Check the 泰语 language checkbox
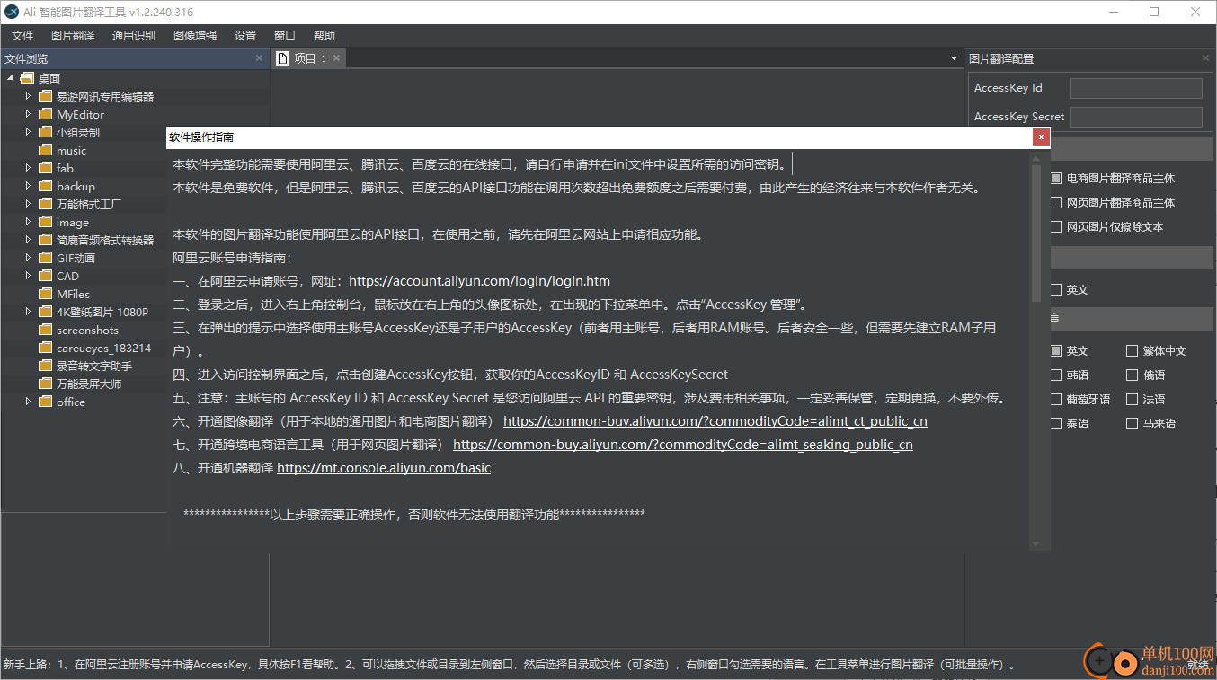The height and width of the screenshot is (680, 1217). 1056,423
